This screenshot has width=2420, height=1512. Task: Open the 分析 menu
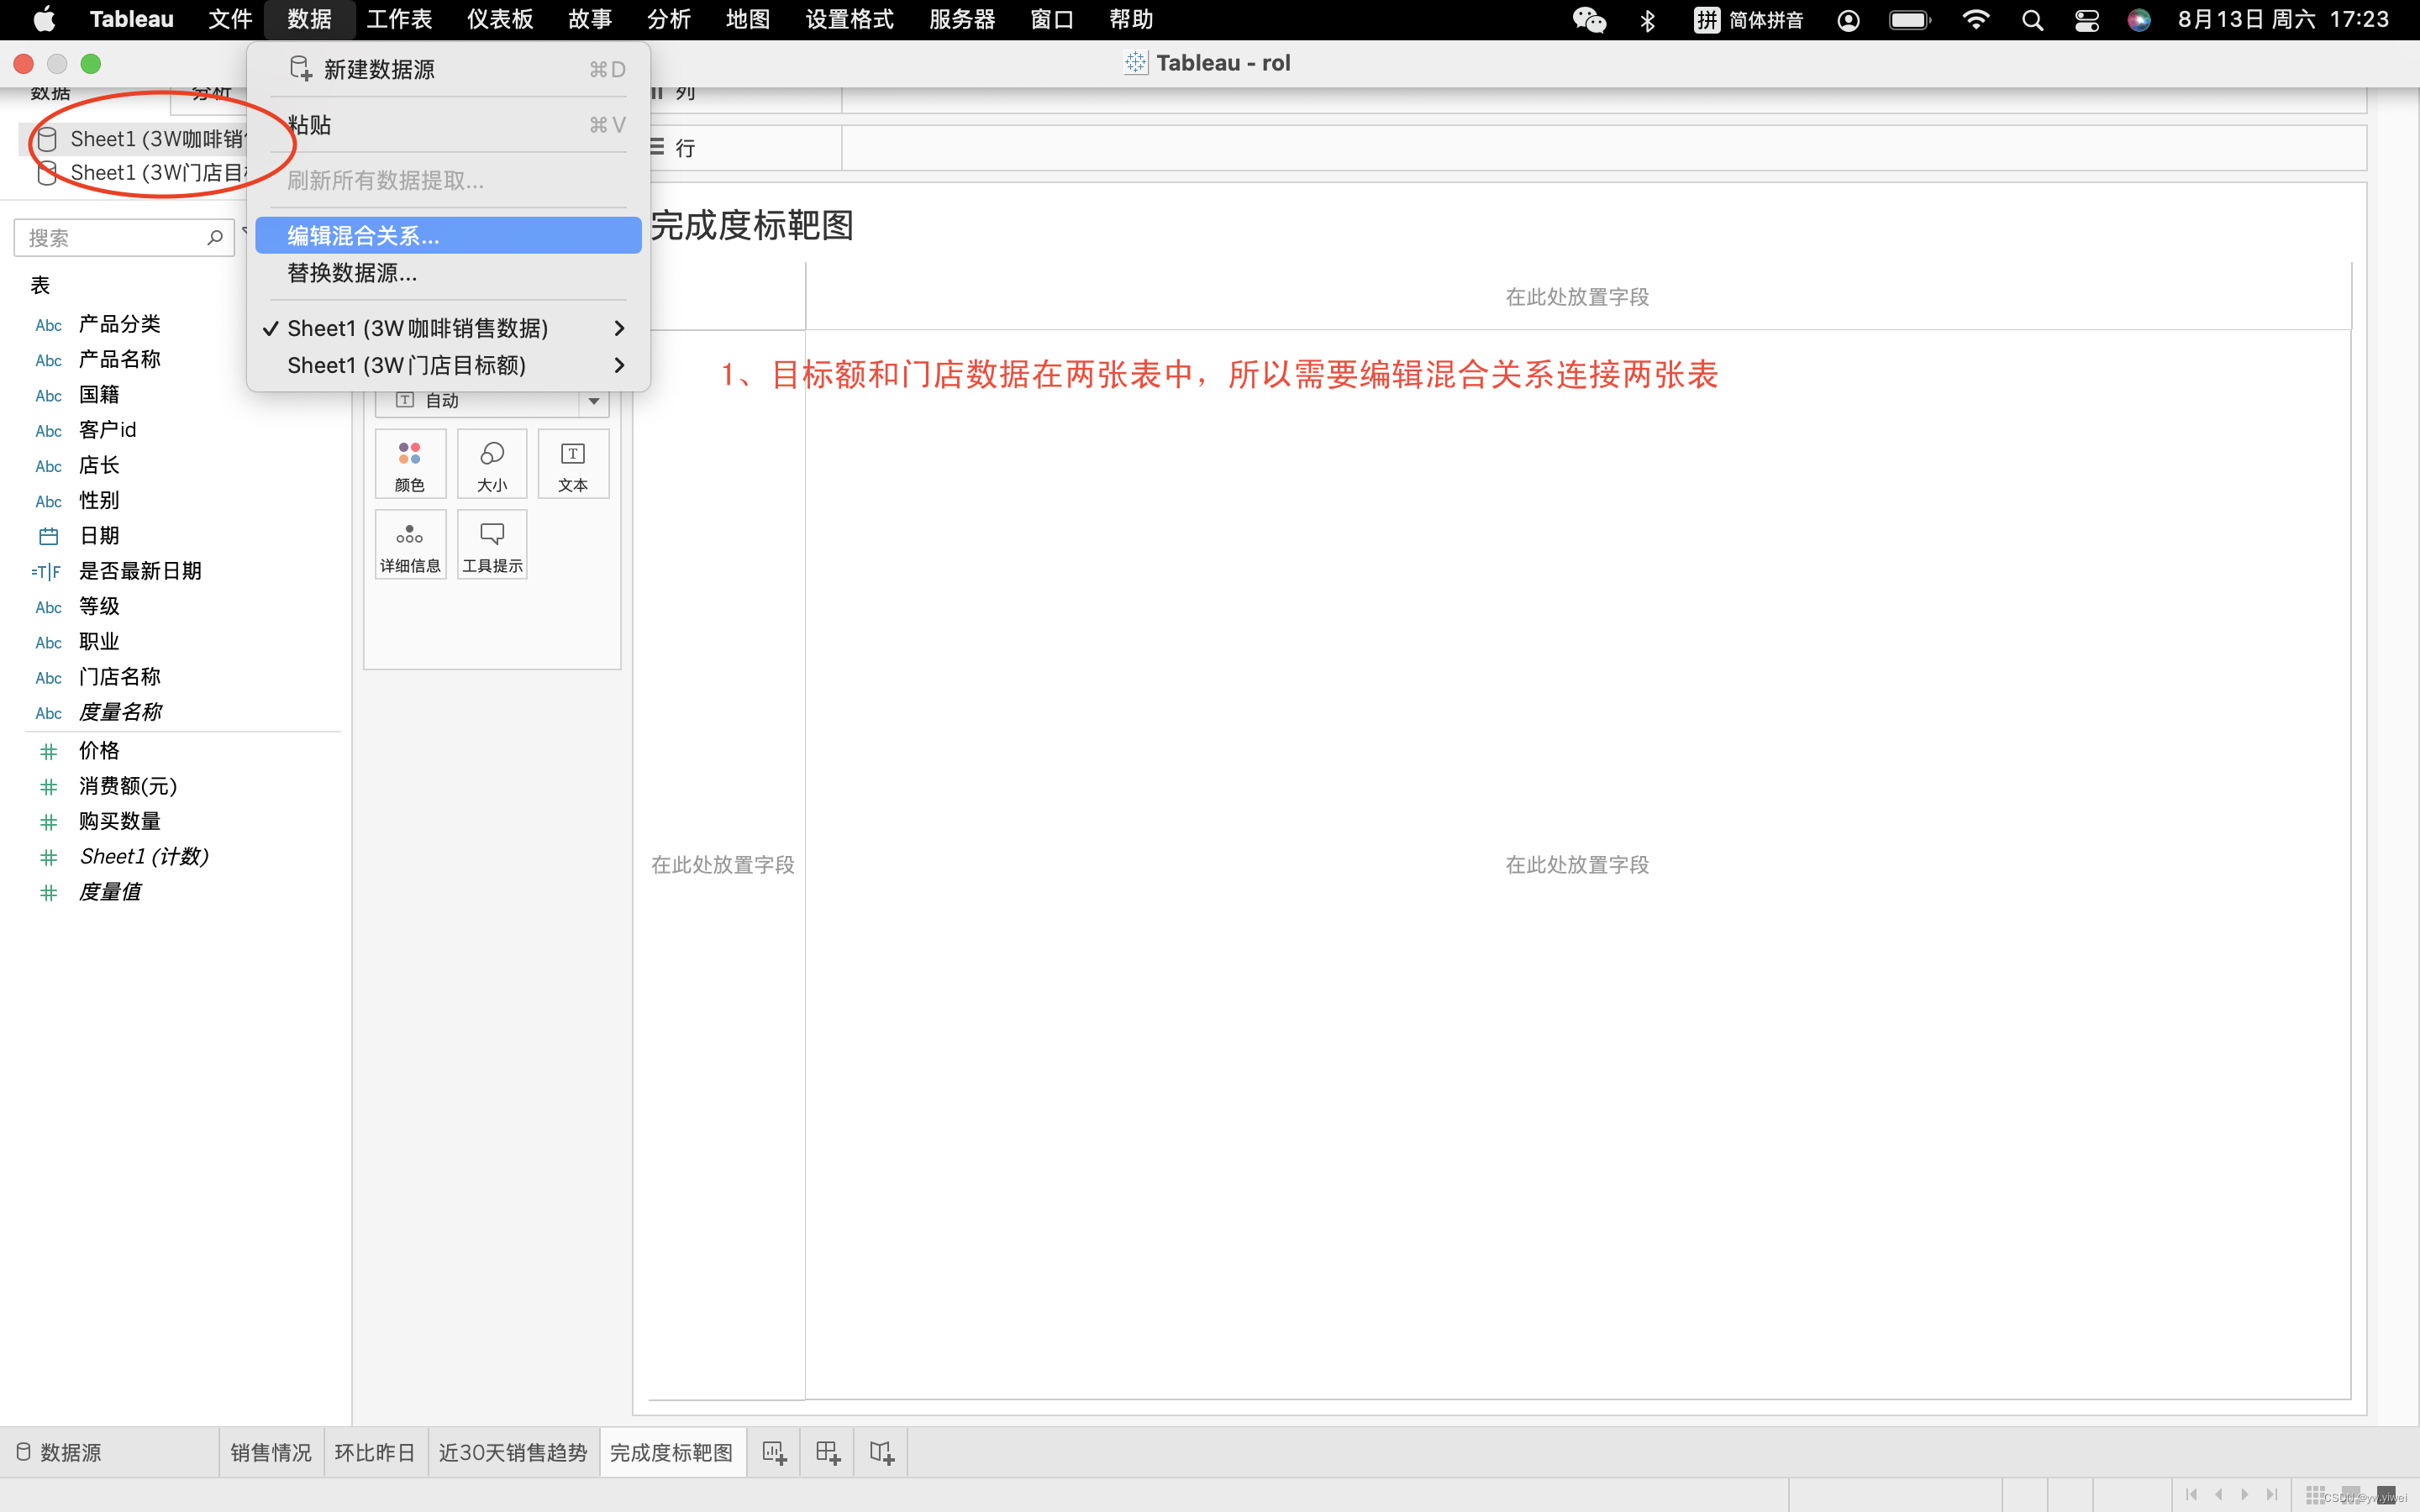click(669, 20)
